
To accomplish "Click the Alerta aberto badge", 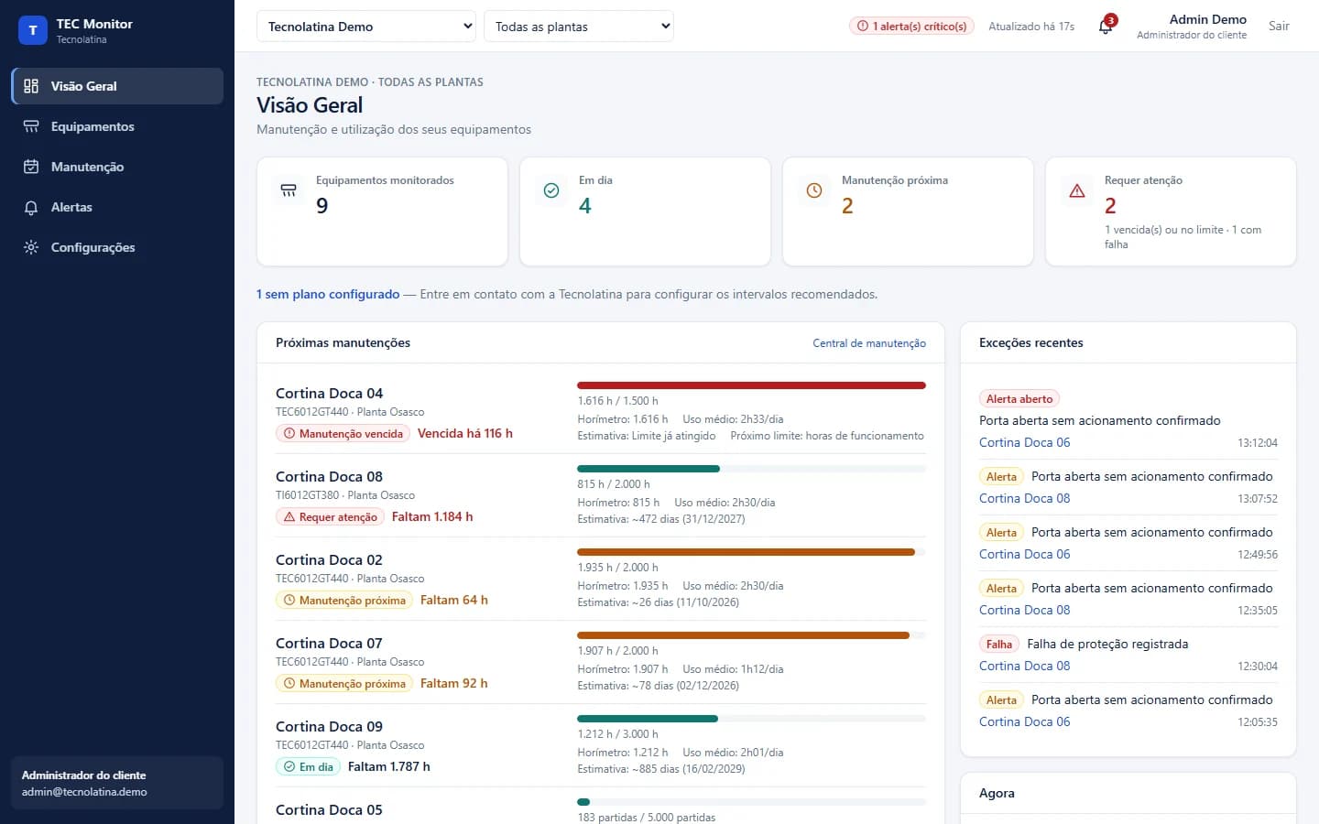I will tap(1019, 399).
